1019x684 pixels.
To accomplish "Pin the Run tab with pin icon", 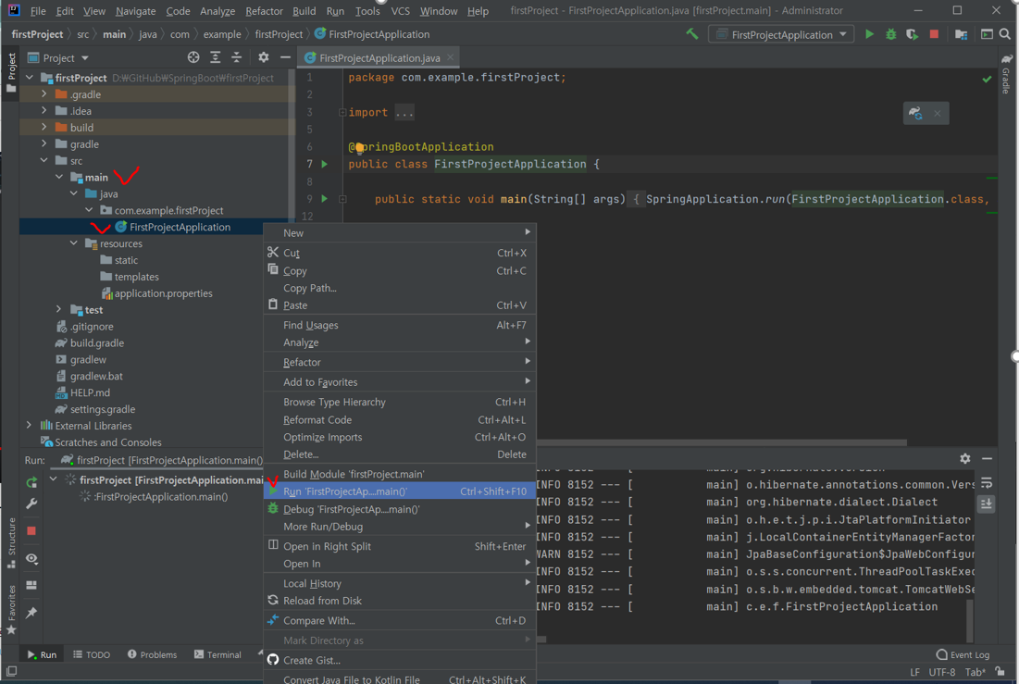I will [x=31, y=613].
